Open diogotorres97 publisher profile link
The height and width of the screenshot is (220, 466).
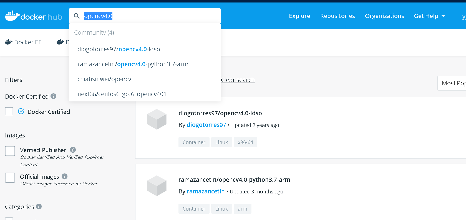206,125
